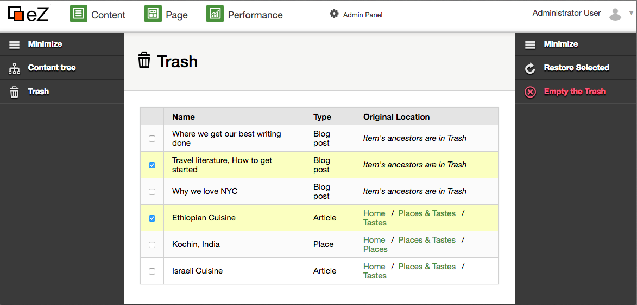The width and height of the screenshot is (637, 305).
Task: Click the Administrator user avatar icon
Action: pyautogui.click(x=615, y=14)
